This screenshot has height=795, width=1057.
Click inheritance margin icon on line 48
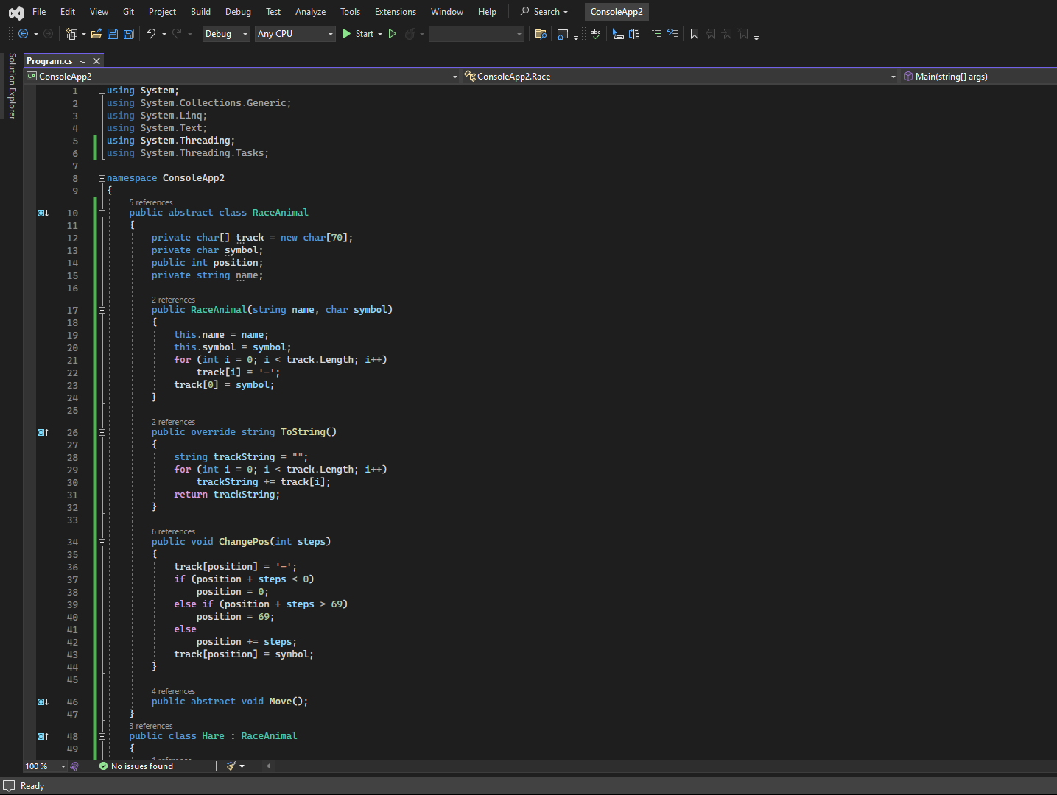click(43, 736)
